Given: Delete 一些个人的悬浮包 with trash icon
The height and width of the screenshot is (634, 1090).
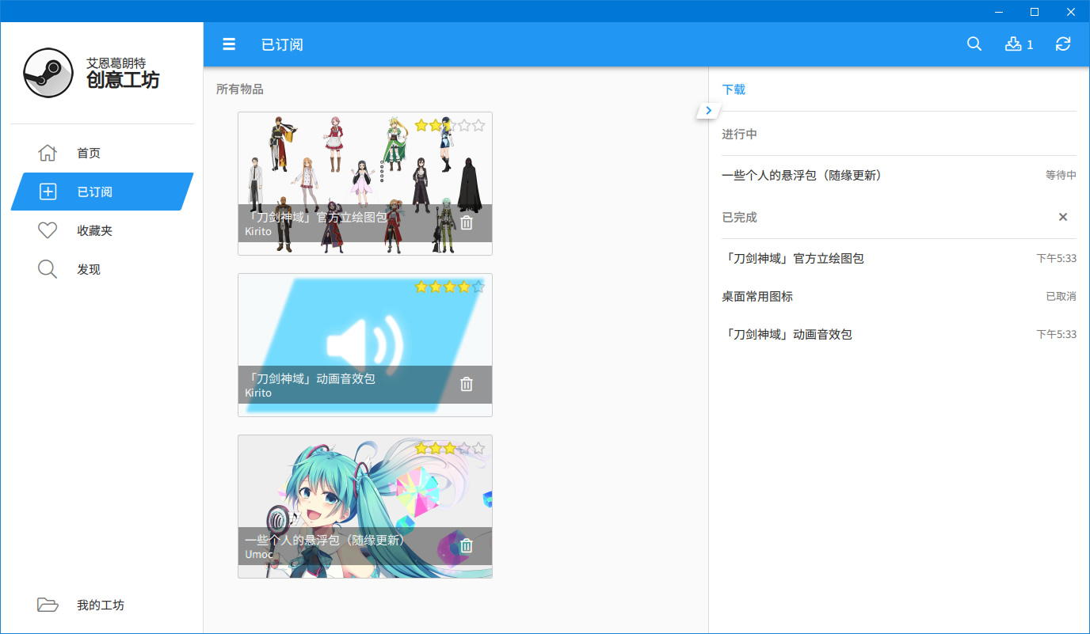Looking at the screenshot, I should click(x=467, y=545).
